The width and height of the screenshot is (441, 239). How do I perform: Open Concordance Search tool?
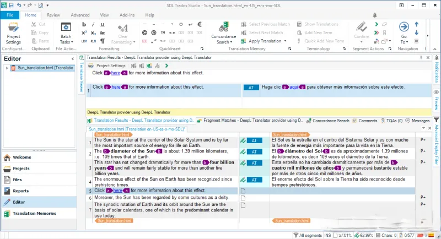tap(224, 34)
